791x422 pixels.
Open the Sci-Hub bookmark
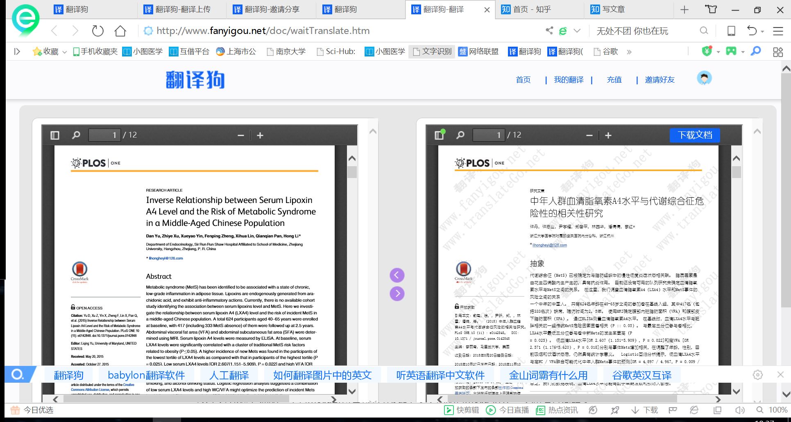point(336,52)
